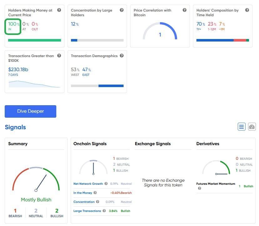
Task: Click the Dive Deeper button
Action: coord(30,111)
